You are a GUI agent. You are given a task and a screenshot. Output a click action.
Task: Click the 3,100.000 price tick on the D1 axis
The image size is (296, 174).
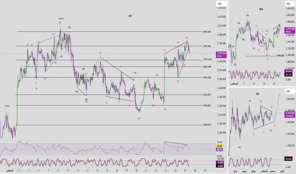290,146
